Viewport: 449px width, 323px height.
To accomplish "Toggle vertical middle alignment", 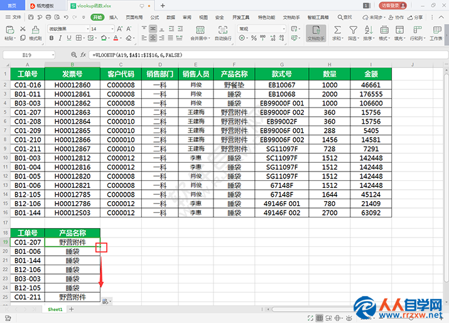I will click(x=153, y=29).
